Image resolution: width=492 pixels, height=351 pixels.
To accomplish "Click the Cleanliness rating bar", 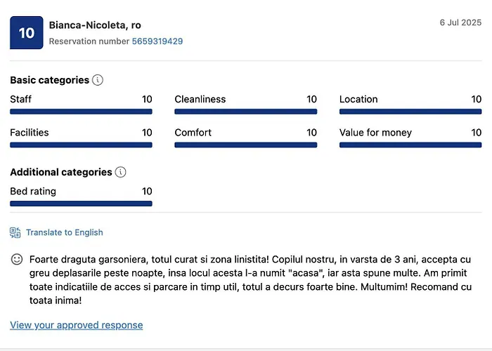I will (245, 112).
